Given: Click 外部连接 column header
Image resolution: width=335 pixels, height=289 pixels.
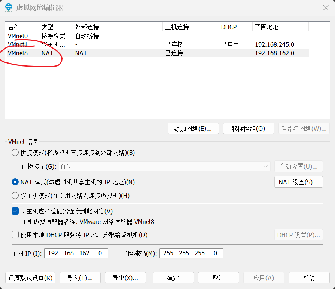Looking at the screenshot, I should coord(118,27).
